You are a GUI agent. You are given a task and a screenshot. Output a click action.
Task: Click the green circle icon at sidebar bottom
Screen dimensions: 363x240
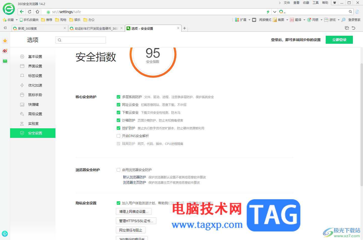coord(5,234)
